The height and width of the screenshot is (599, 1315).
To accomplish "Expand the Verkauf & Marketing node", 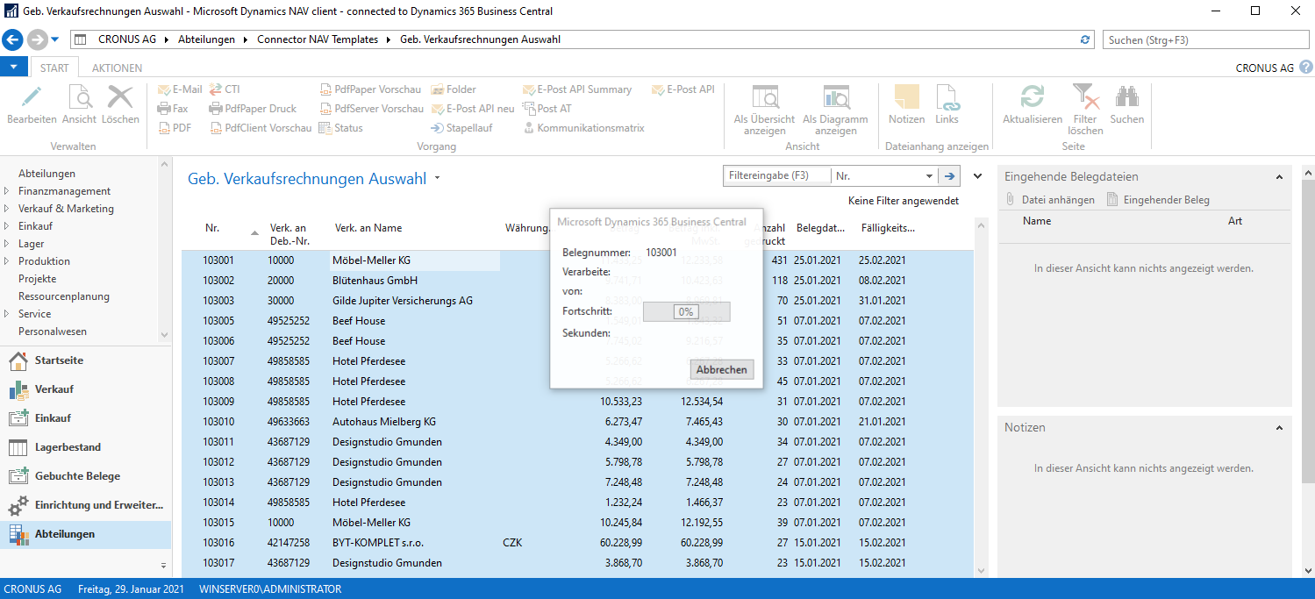I will coord(8,209).
